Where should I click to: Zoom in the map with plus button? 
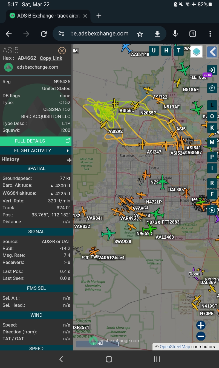click(201, 325)
